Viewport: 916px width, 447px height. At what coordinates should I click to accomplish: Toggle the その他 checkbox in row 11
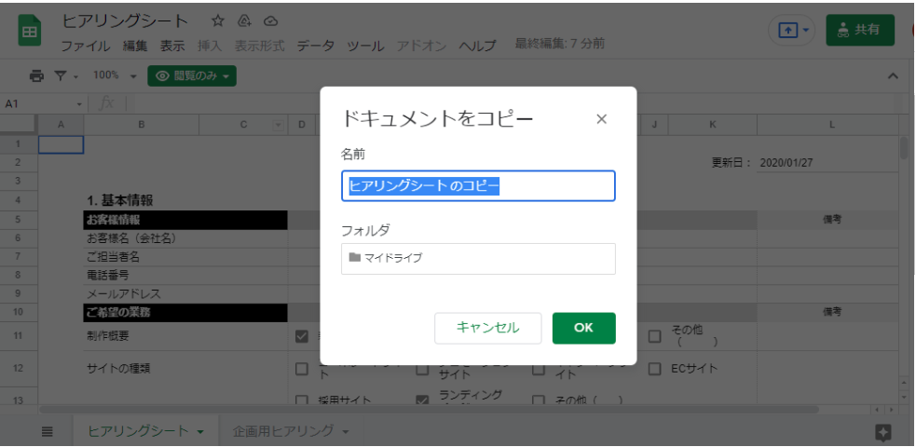(655, 337)
